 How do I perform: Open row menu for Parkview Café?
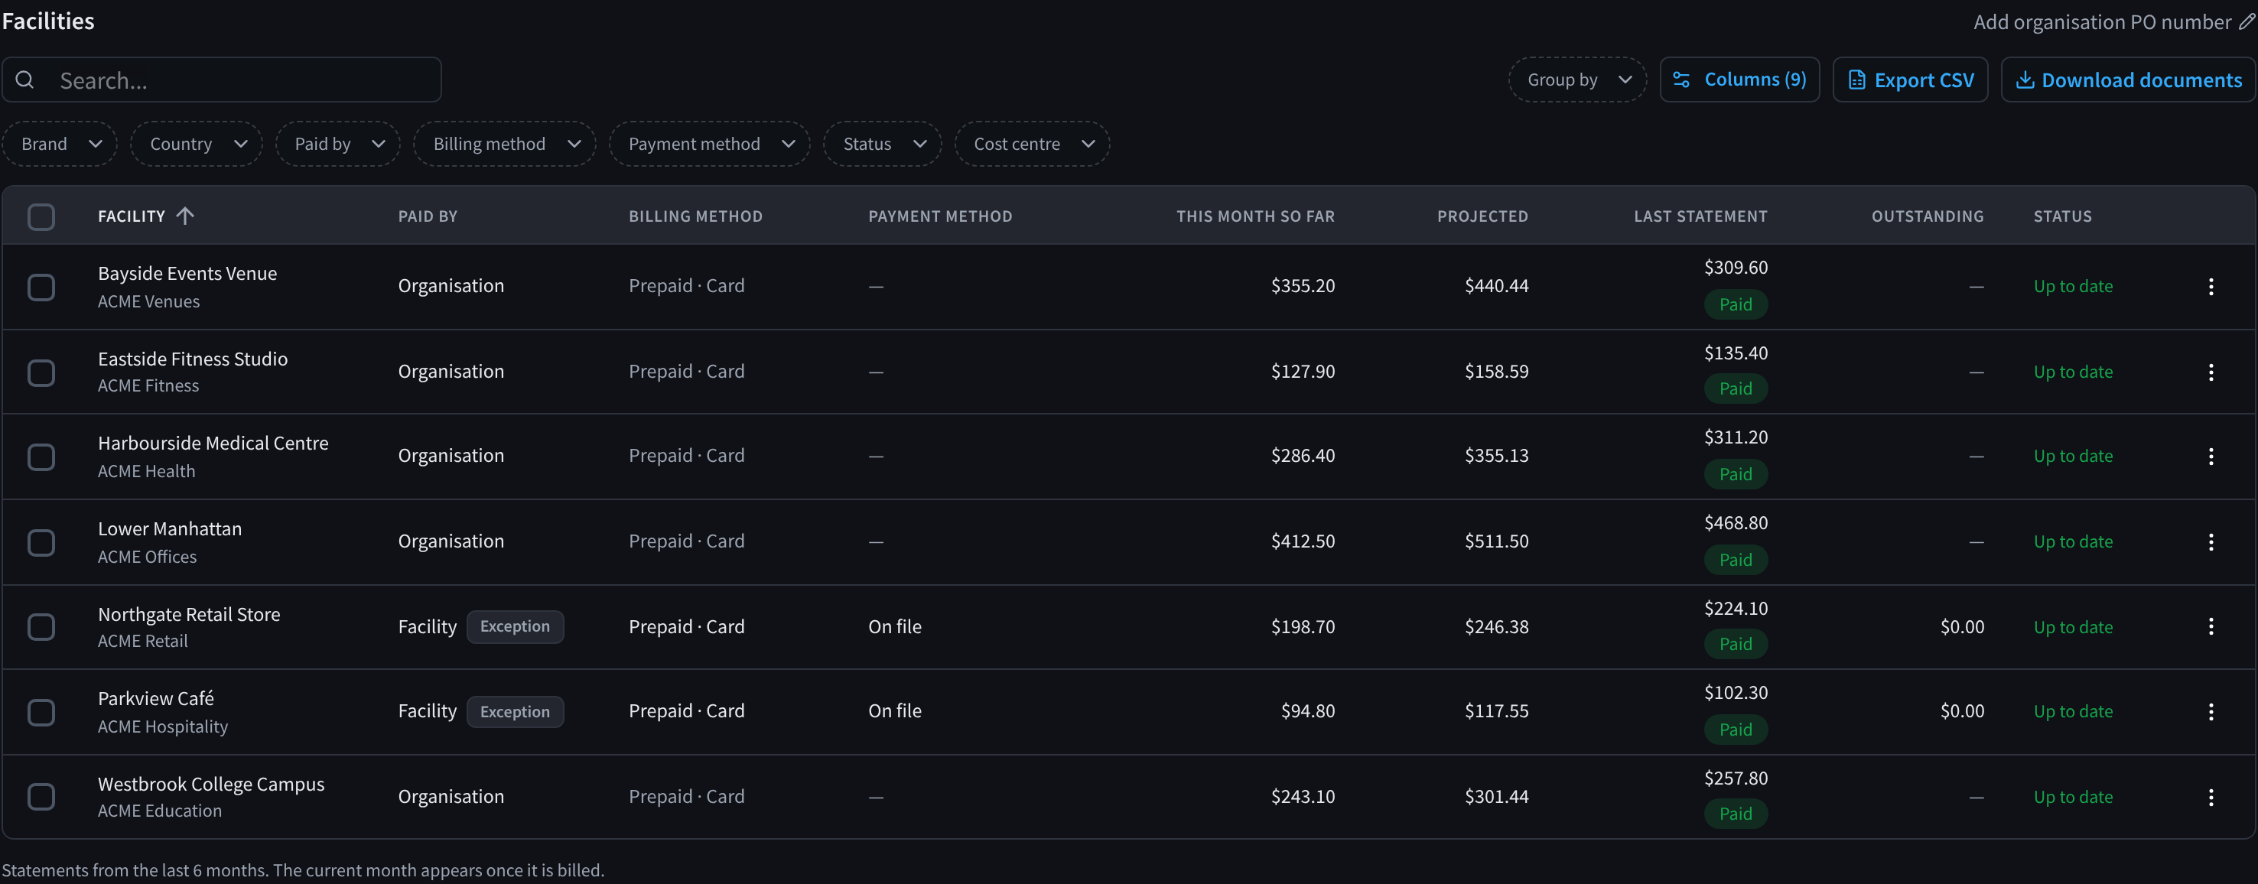coord(2210,711)
